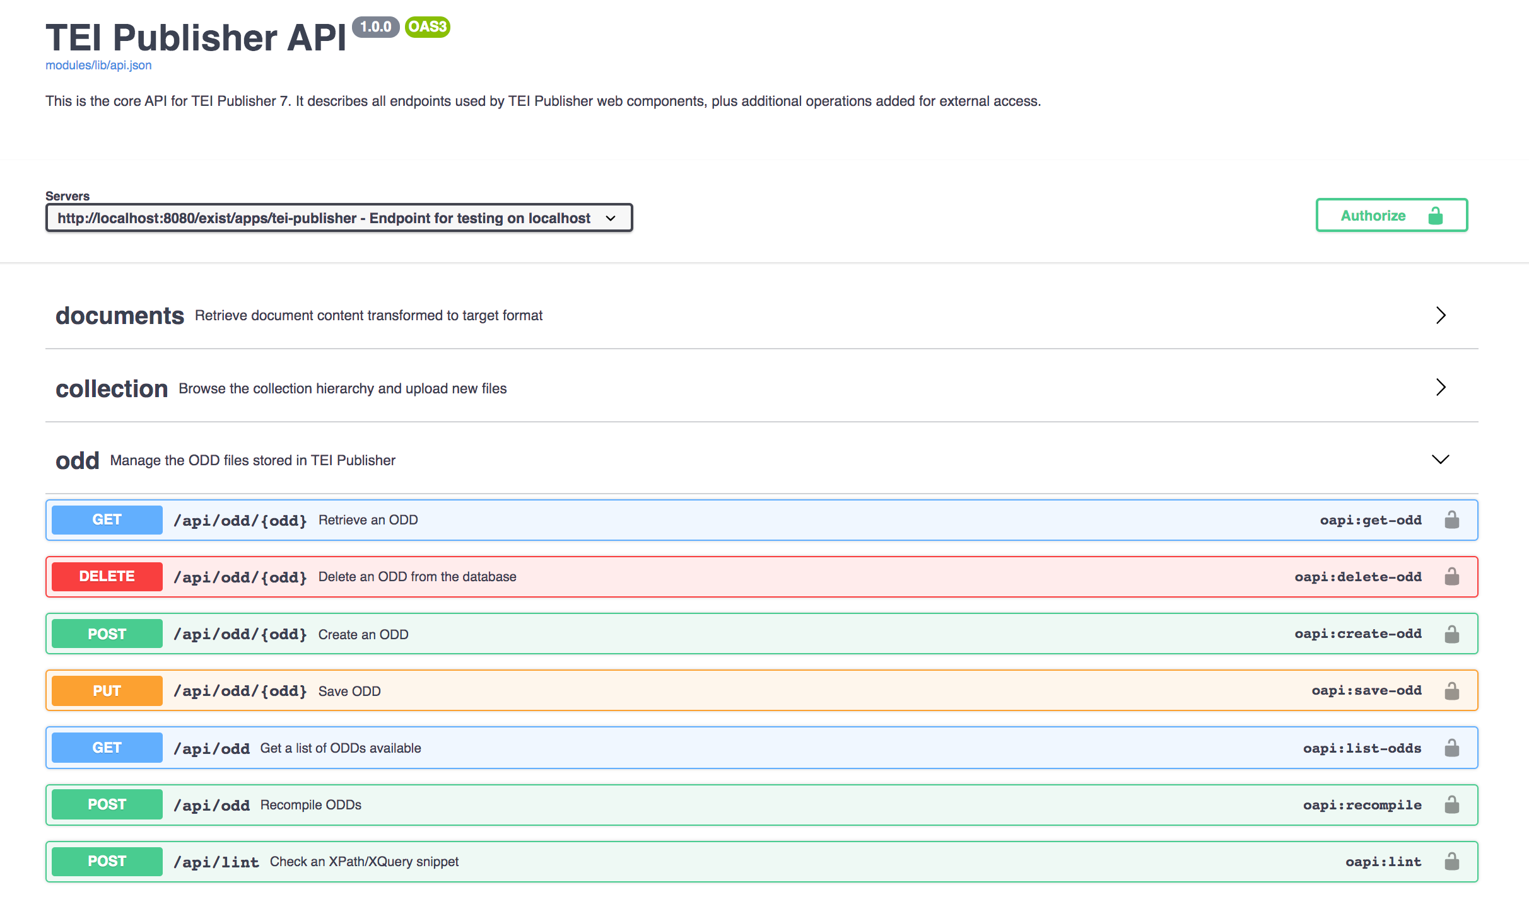Viewport: 1529px width, 909px height.
Task: Click the Authorize button
Action: pos(1373,215)
